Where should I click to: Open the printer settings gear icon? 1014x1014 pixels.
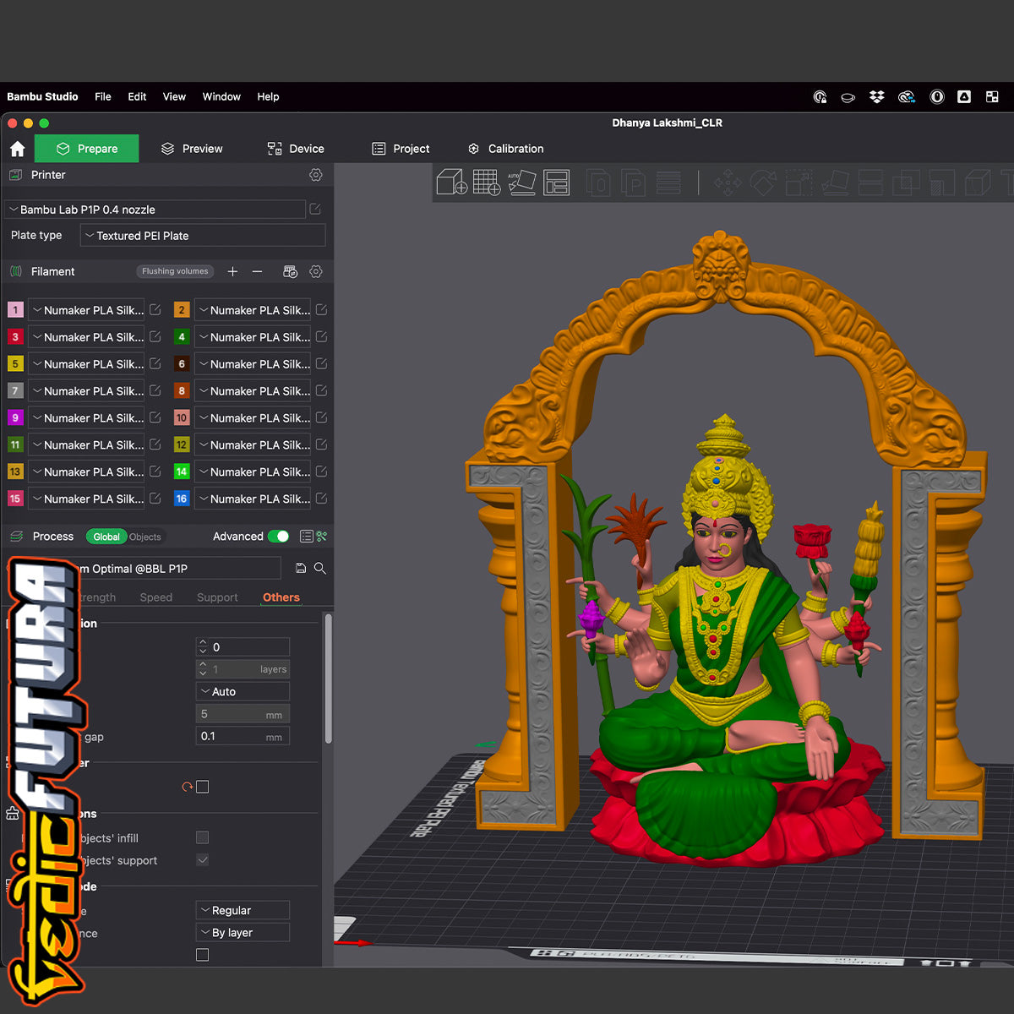315,175
